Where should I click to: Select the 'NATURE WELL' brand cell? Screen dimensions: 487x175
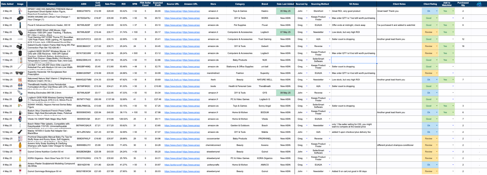click(265, 80)
